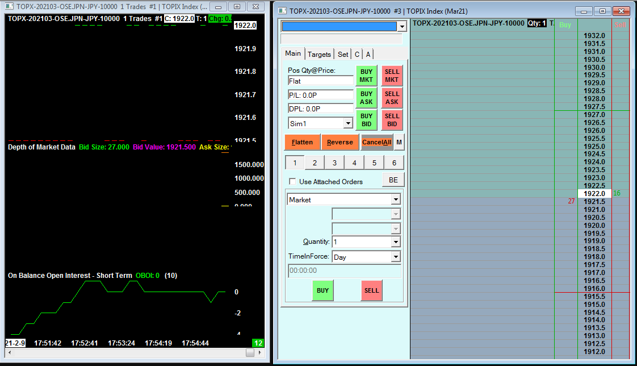Click the 00:00:00 time field

tap(345, 271)
